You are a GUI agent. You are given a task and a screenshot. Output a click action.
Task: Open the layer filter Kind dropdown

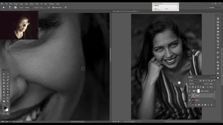(x=194, y=81)
